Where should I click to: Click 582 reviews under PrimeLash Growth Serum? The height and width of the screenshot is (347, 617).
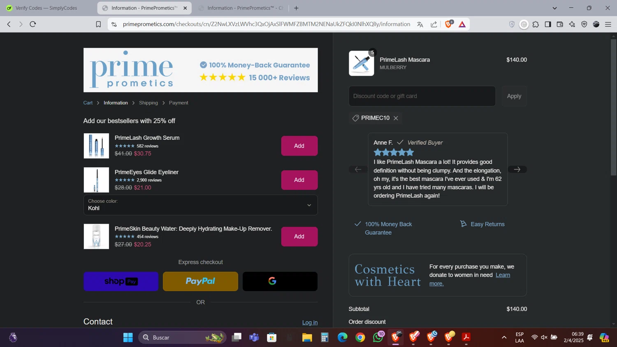(147, 146)
